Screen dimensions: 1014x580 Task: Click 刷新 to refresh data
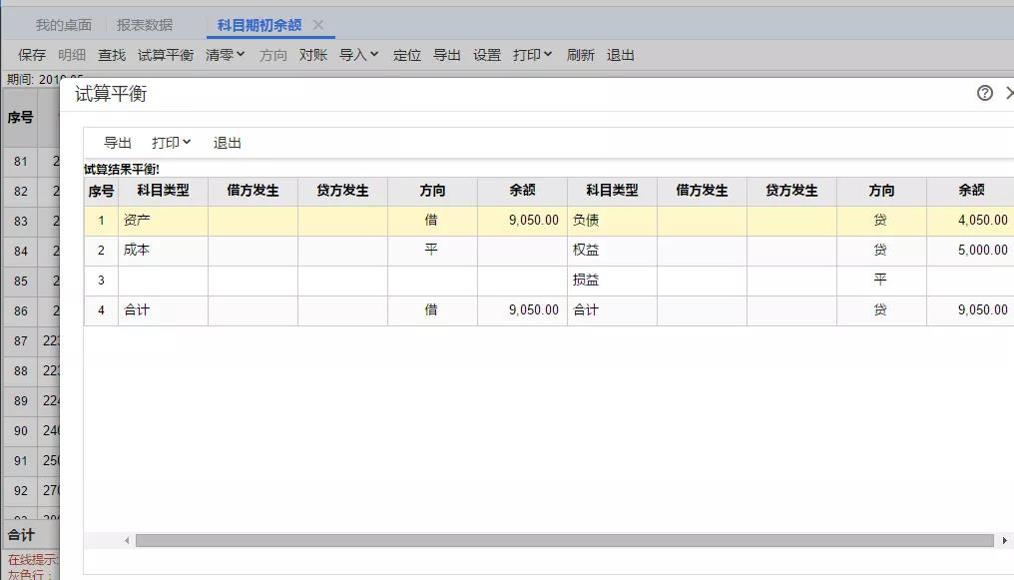[x=581, y=55]
